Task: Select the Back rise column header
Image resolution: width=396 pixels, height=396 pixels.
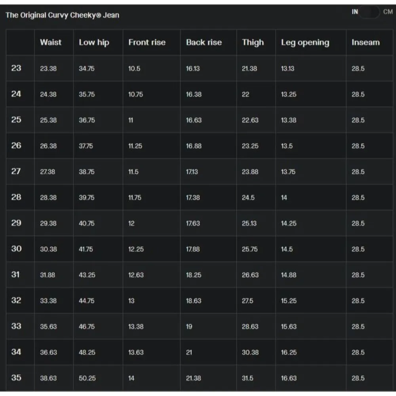Action: click(x=204, y=42)
